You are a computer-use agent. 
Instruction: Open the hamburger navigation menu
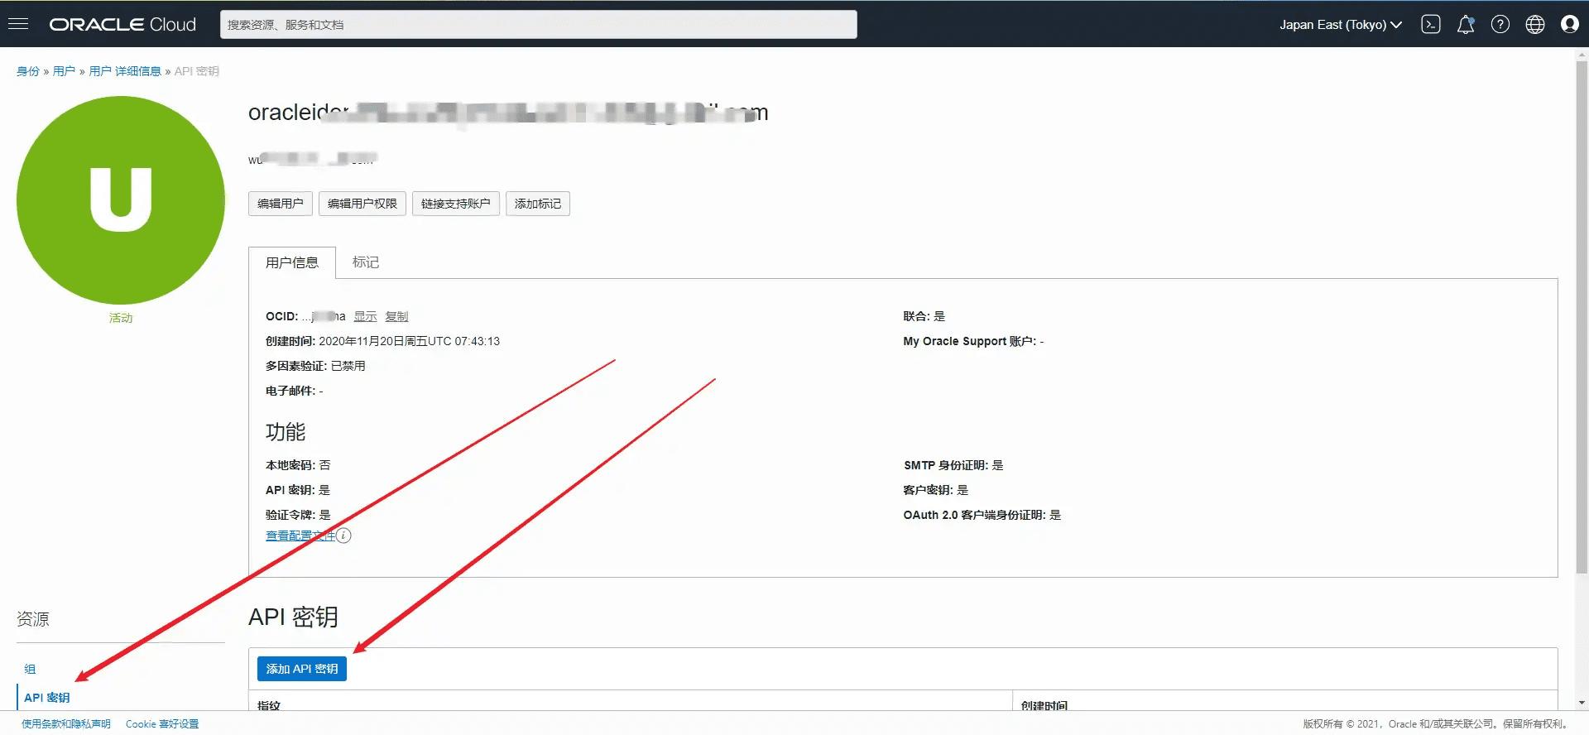tap(18, 24)
